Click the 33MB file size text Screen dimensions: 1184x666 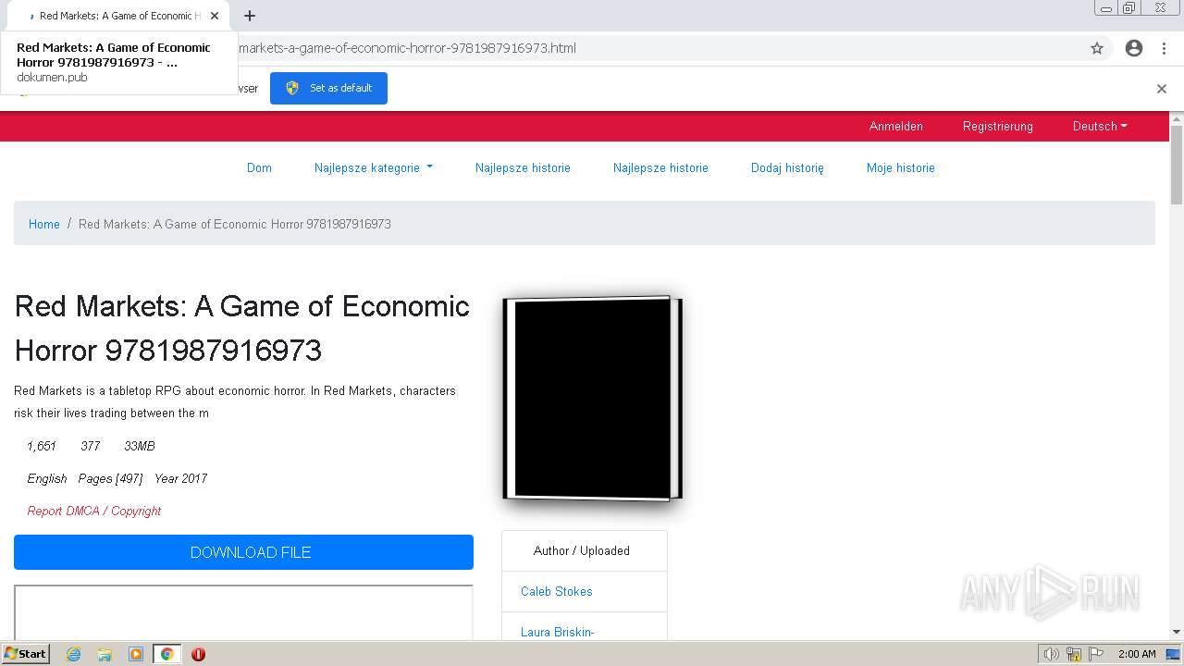point(140,446)
